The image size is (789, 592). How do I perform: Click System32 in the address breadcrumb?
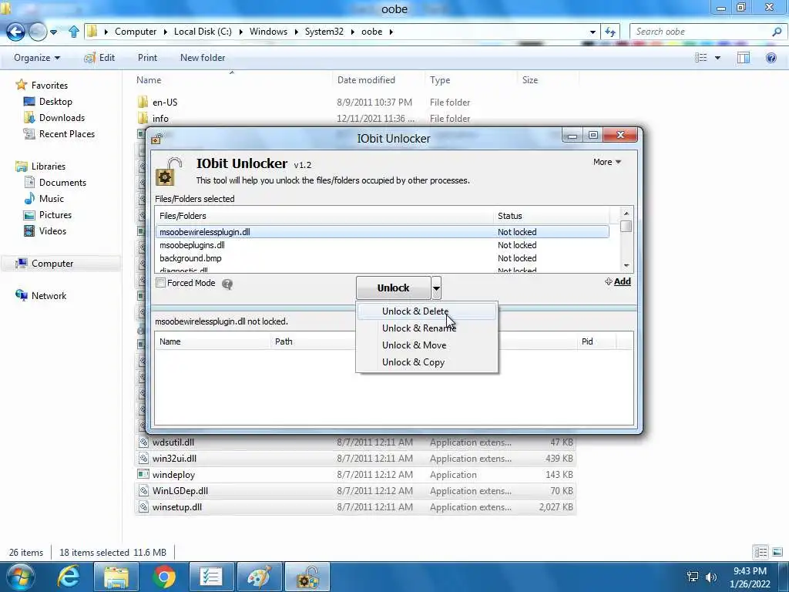324,31
